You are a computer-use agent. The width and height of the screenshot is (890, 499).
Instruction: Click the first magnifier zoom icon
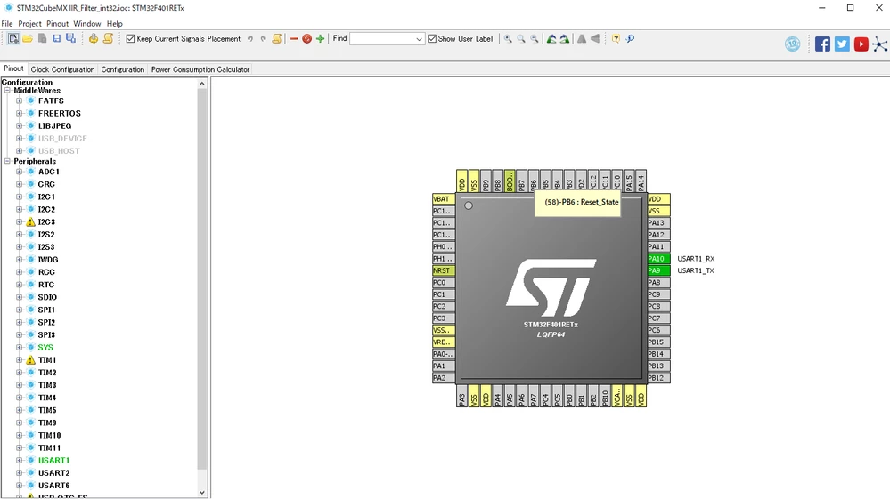(508, 38)
